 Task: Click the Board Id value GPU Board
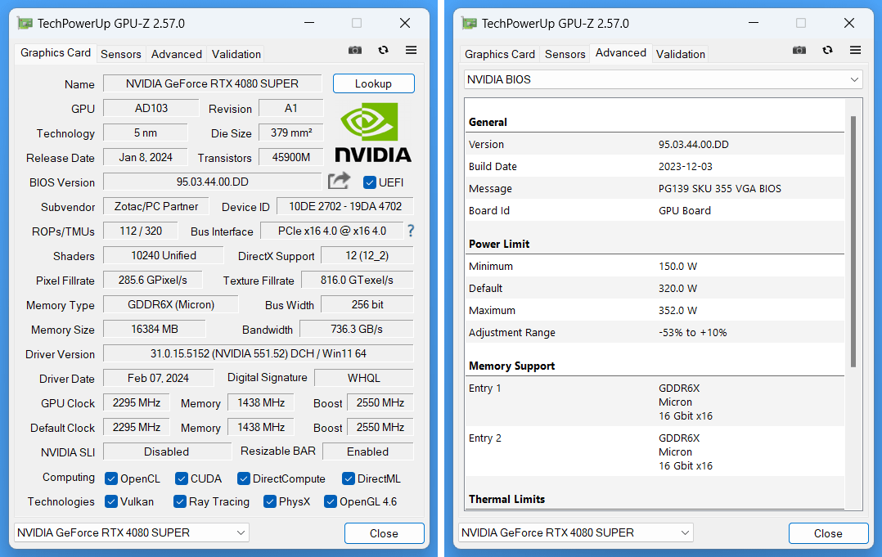(685, 211)
